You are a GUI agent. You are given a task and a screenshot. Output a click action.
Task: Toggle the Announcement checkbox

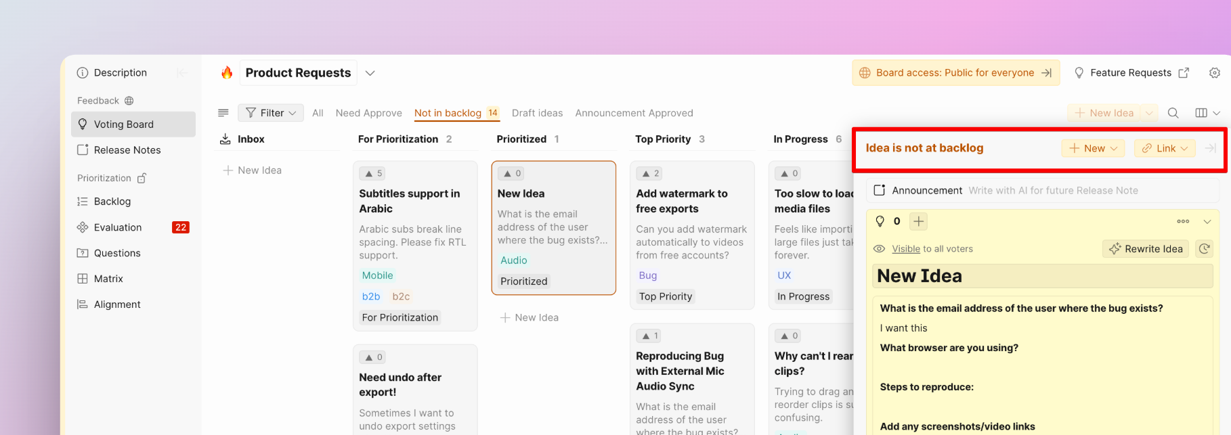coord(880,191)
